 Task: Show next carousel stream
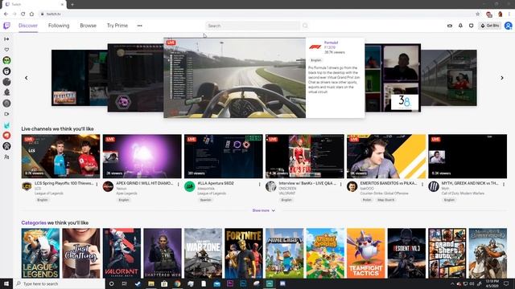click(x=502, y=78)
